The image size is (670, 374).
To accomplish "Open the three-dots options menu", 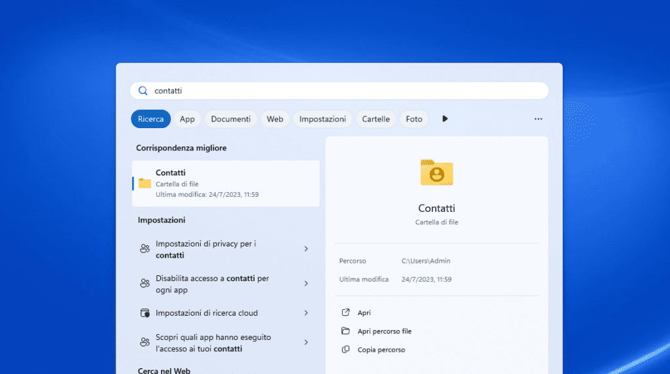I will click(538, 119).
